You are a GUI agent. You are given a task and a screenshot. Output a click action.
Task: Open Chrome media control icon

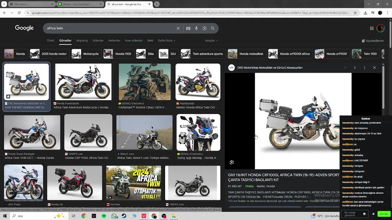(x=373, y=13)
